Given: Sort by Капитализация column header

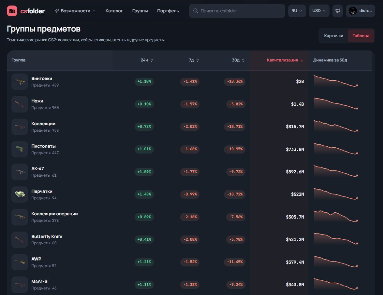Looking at the screenshot, I should point(285,60).
